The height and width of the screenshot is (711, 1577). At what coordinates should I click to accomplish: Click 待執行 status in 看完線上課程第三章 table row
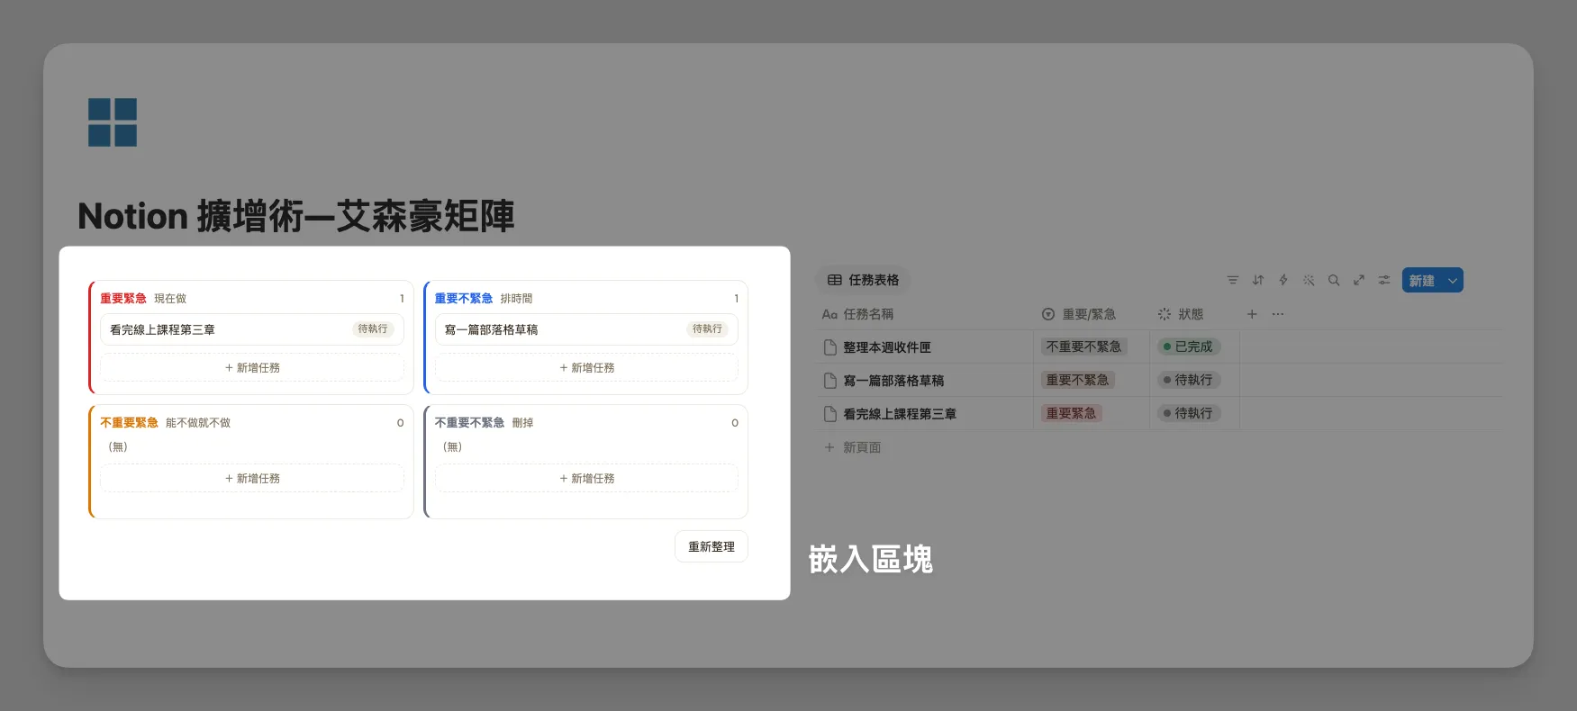(1189, 413)
